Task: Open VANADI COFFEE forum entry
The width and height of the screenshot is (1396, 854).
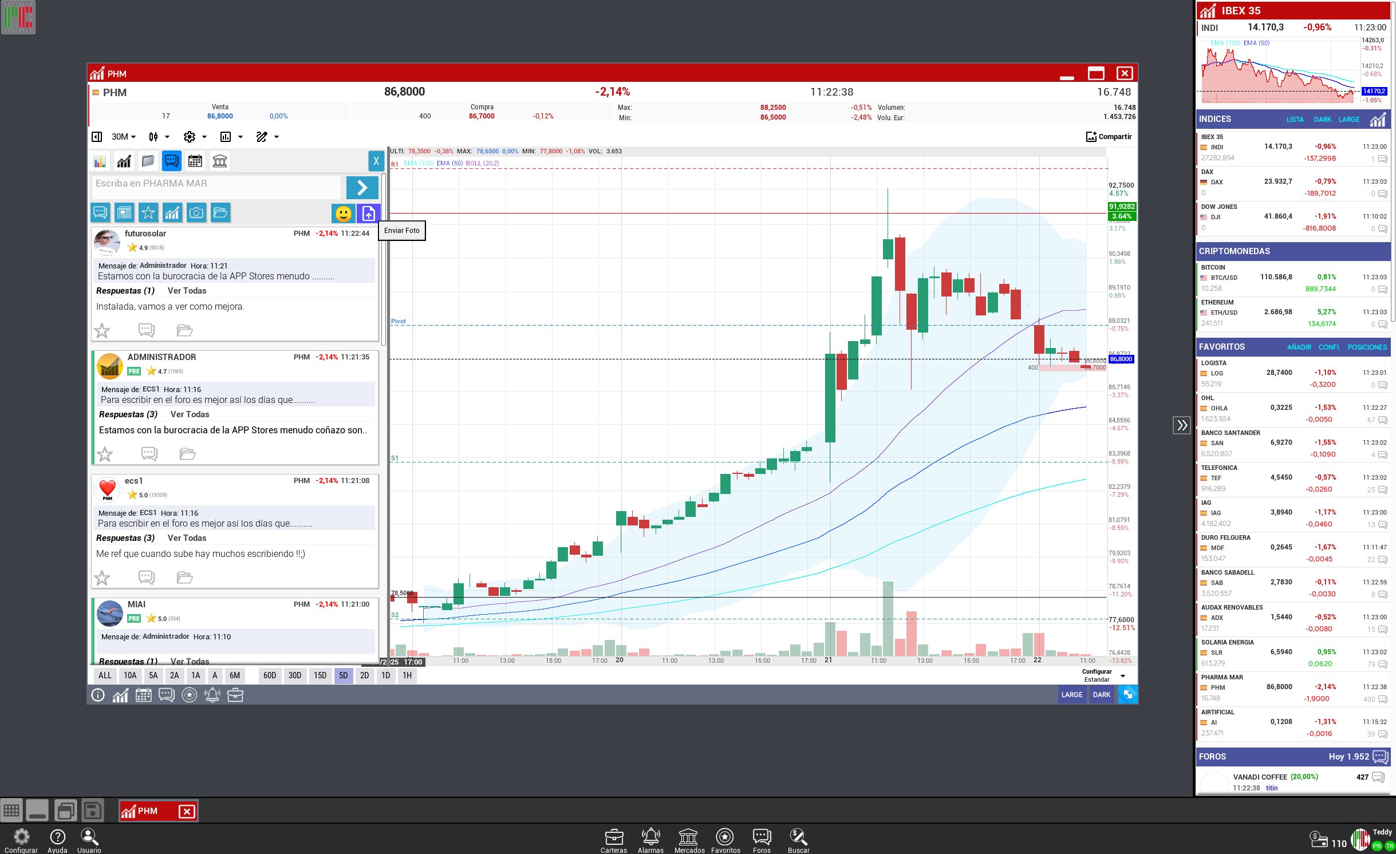Action: click(1294, 782)
